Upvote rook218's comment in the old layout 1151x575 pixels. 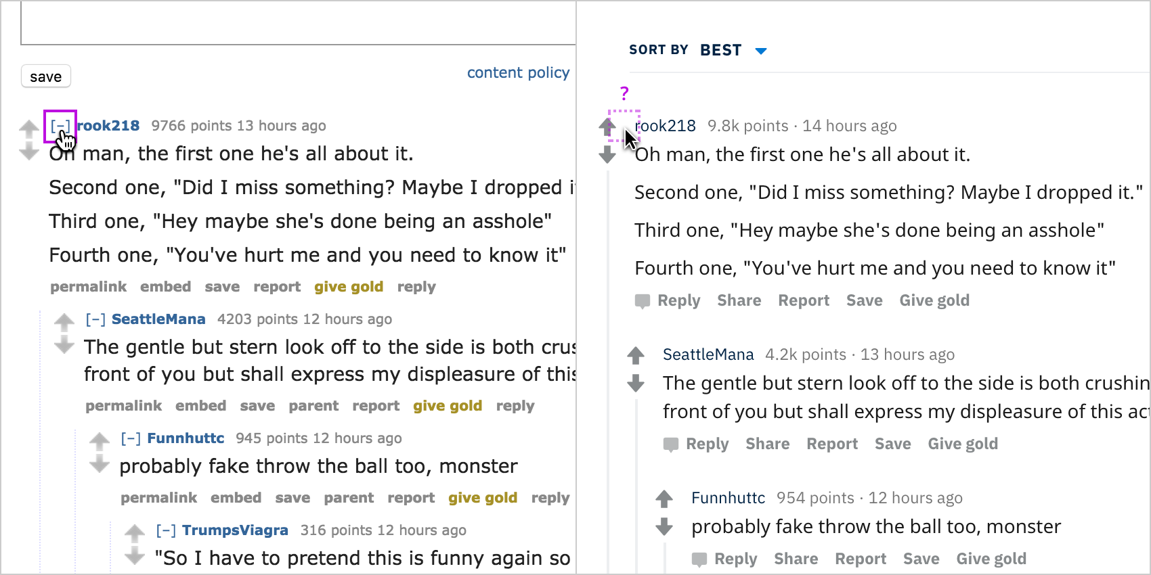(x=28, y=127)
